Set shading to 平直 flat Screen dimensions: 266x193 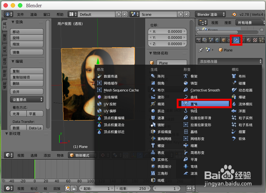(x=35, y=114)
